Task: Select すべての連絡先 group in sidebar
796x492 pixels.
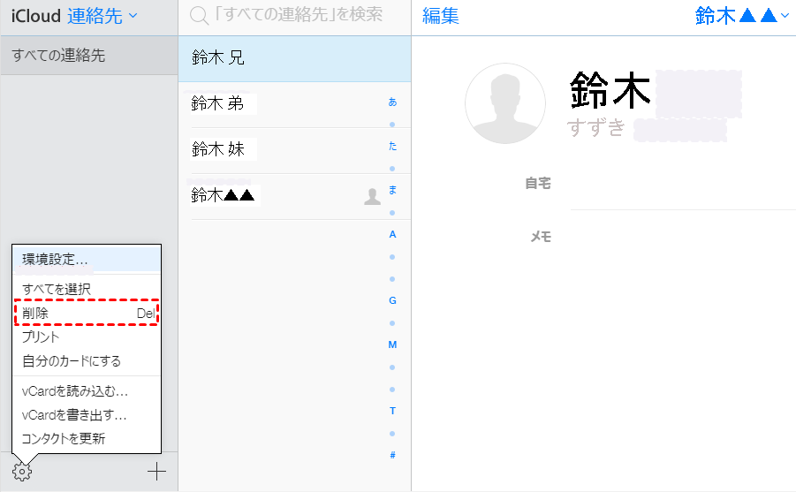Action: point(58,56)
